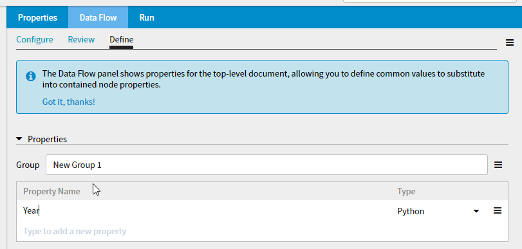522x249 pixels.
Task: Dismiss the banner with Got it, thanks!
Action: tap(69, 102)
